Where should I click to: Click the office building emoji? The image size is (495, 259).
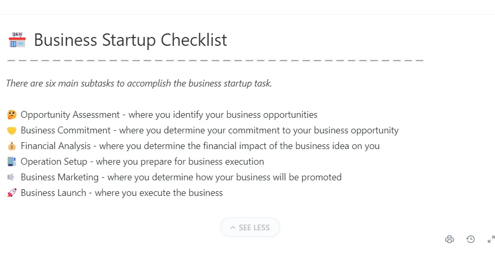click(11, 162)
